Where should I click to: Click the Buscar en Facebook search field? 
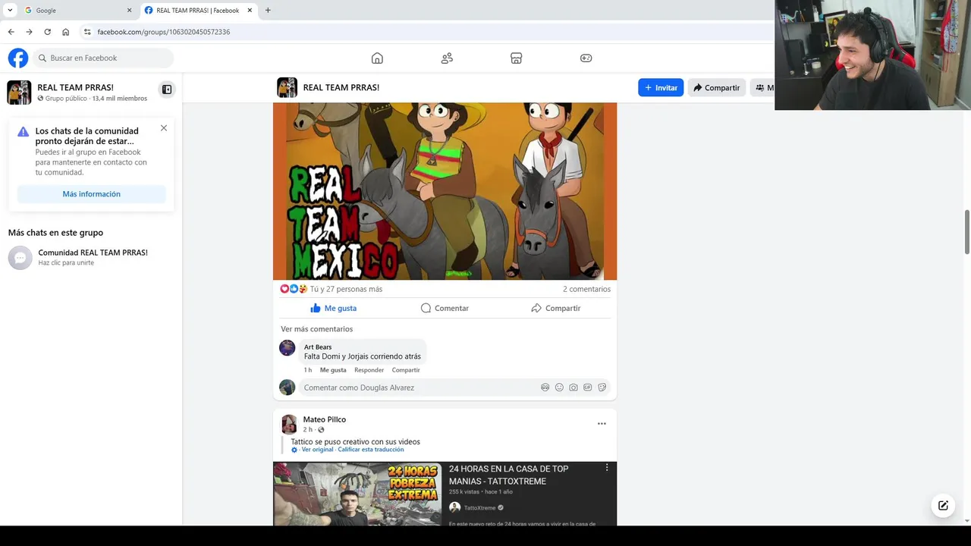click(103, 58)
